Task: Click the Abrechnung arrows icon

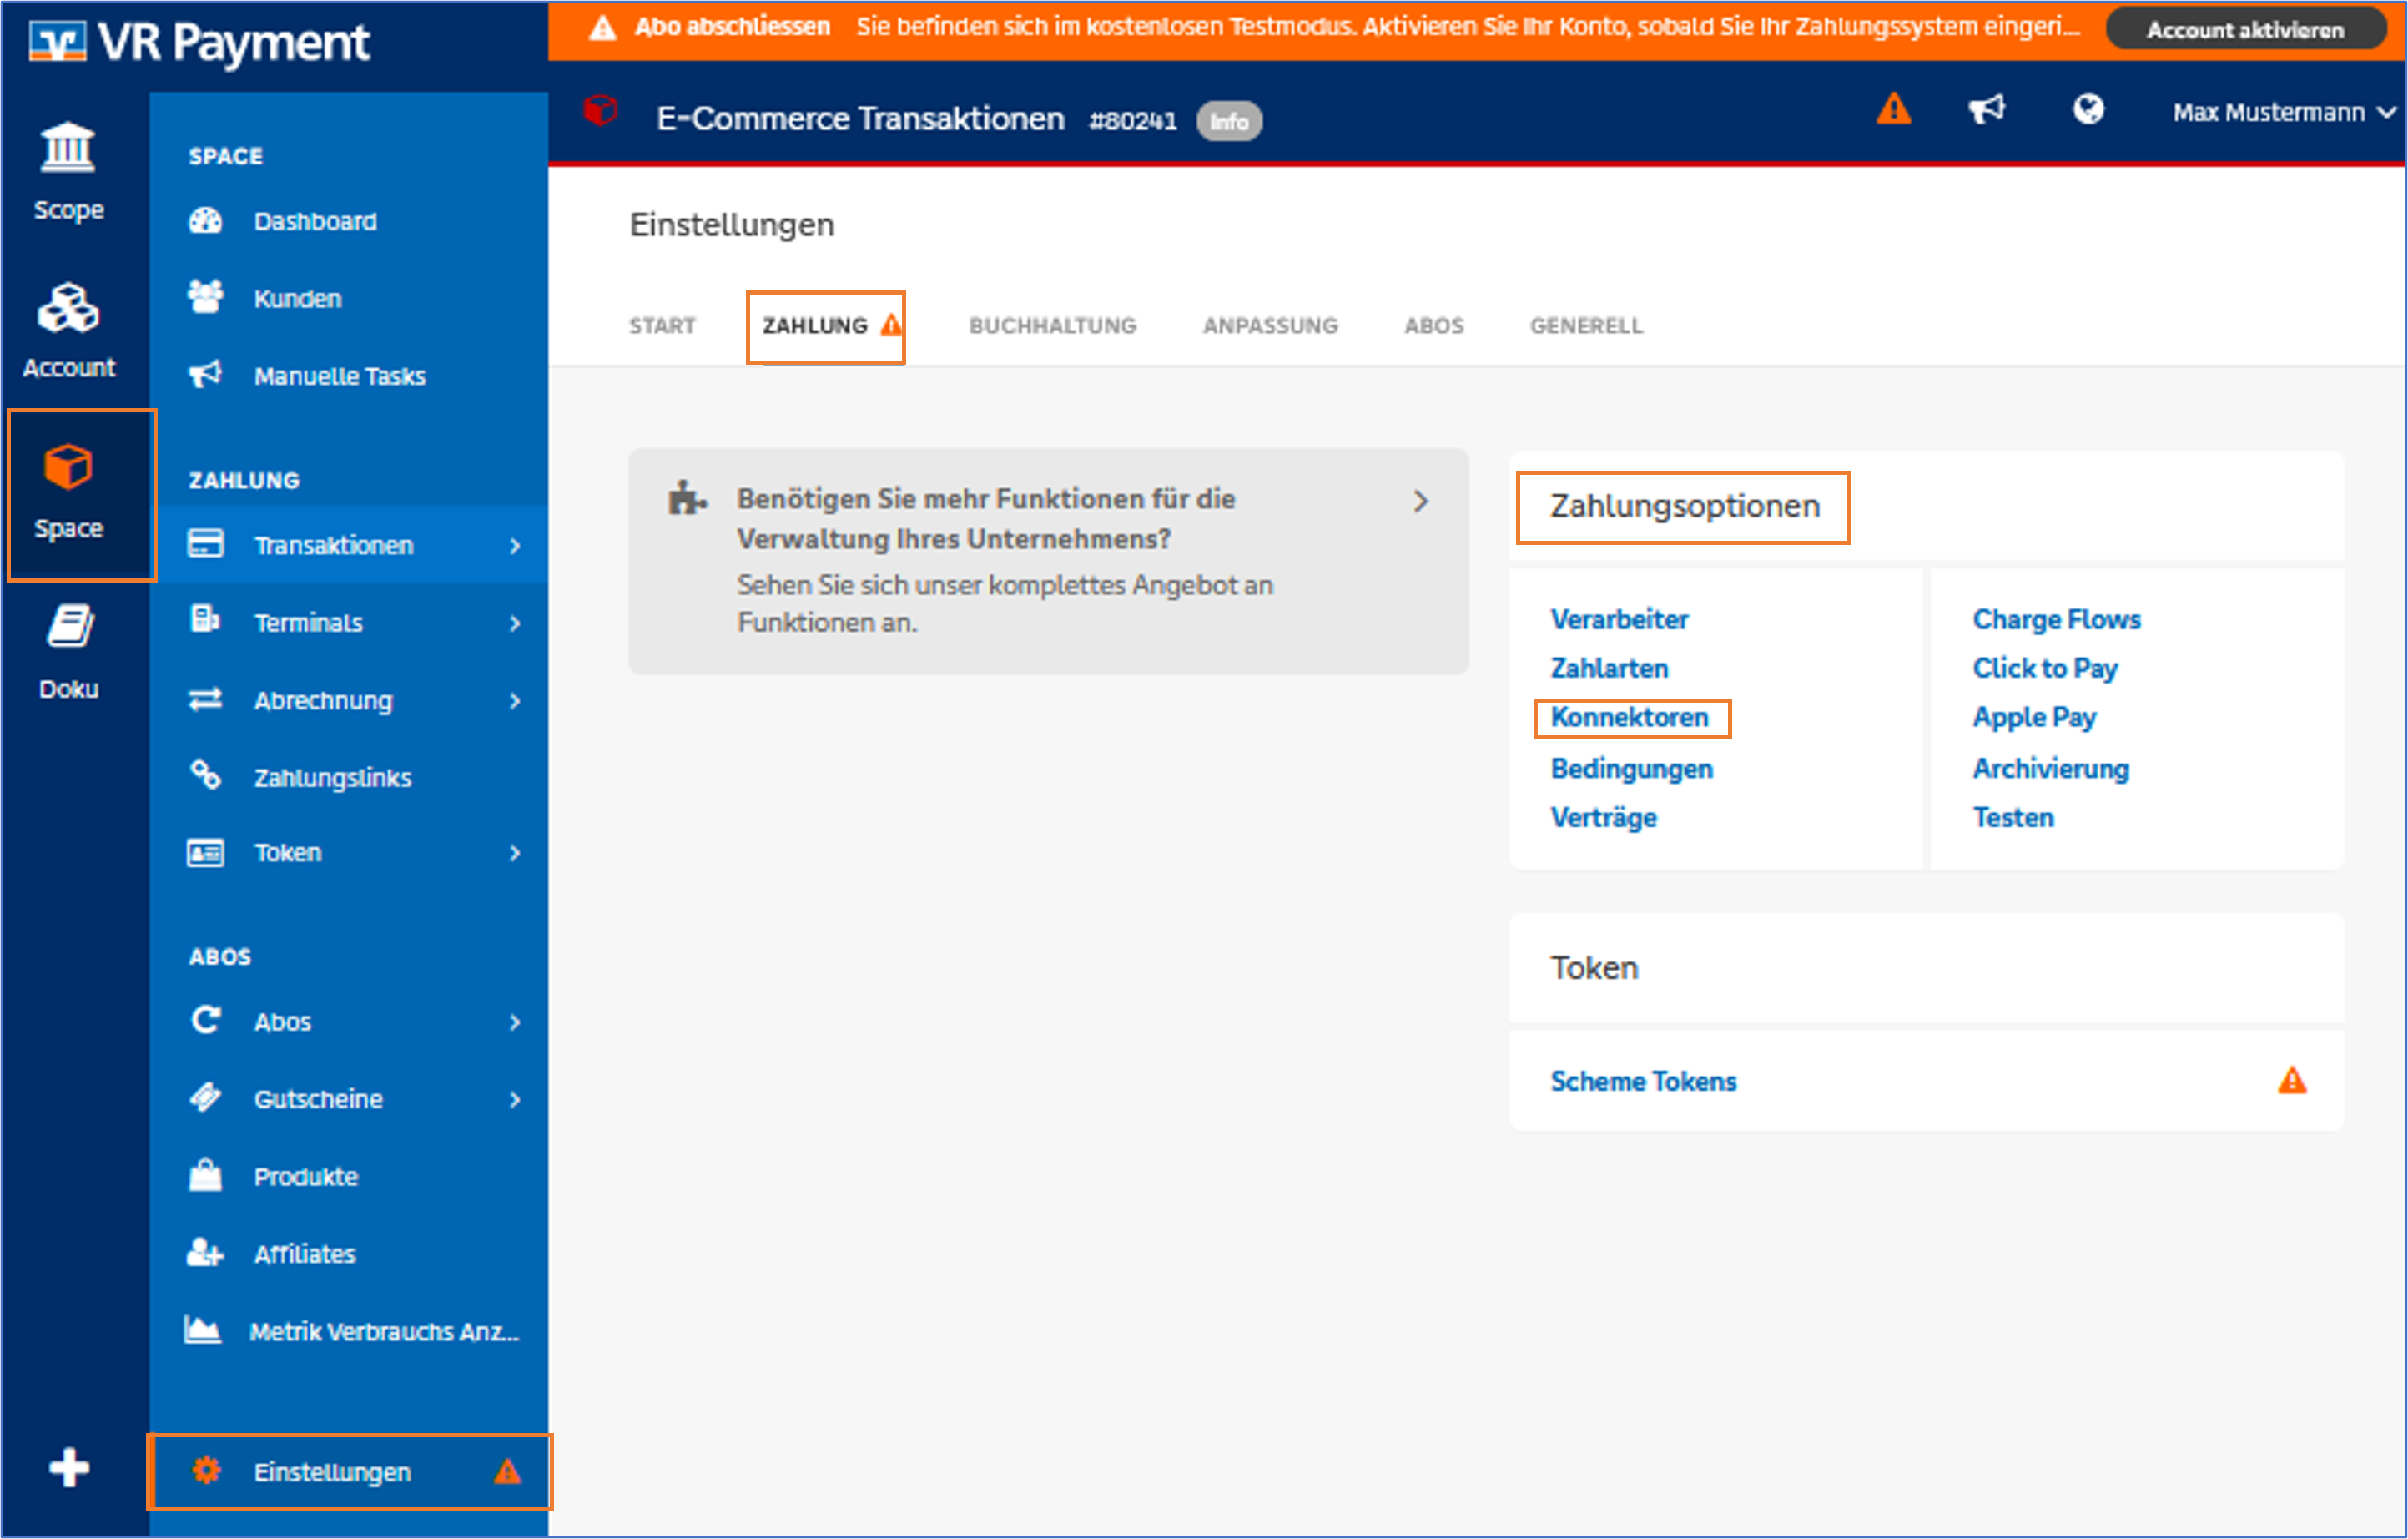Action: pos(206,699)
